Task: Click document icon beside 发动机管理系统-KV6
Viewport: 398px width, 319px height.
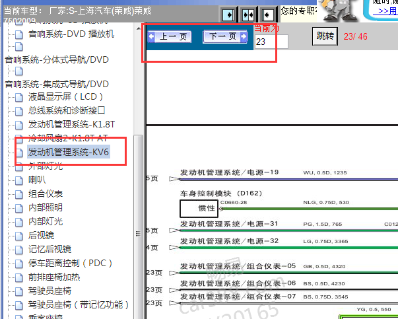Action: click(18, 153)
